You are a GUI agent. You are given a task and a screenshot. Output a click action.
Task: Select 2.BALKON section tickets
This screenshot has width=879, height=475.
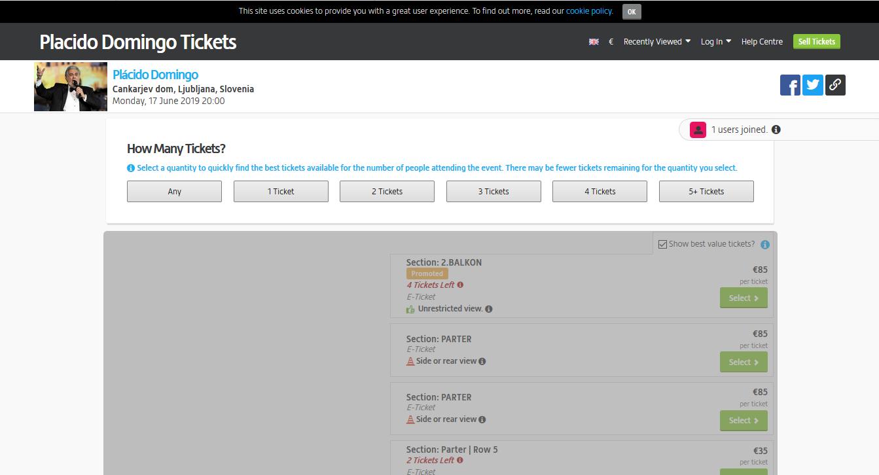(744, 298)
